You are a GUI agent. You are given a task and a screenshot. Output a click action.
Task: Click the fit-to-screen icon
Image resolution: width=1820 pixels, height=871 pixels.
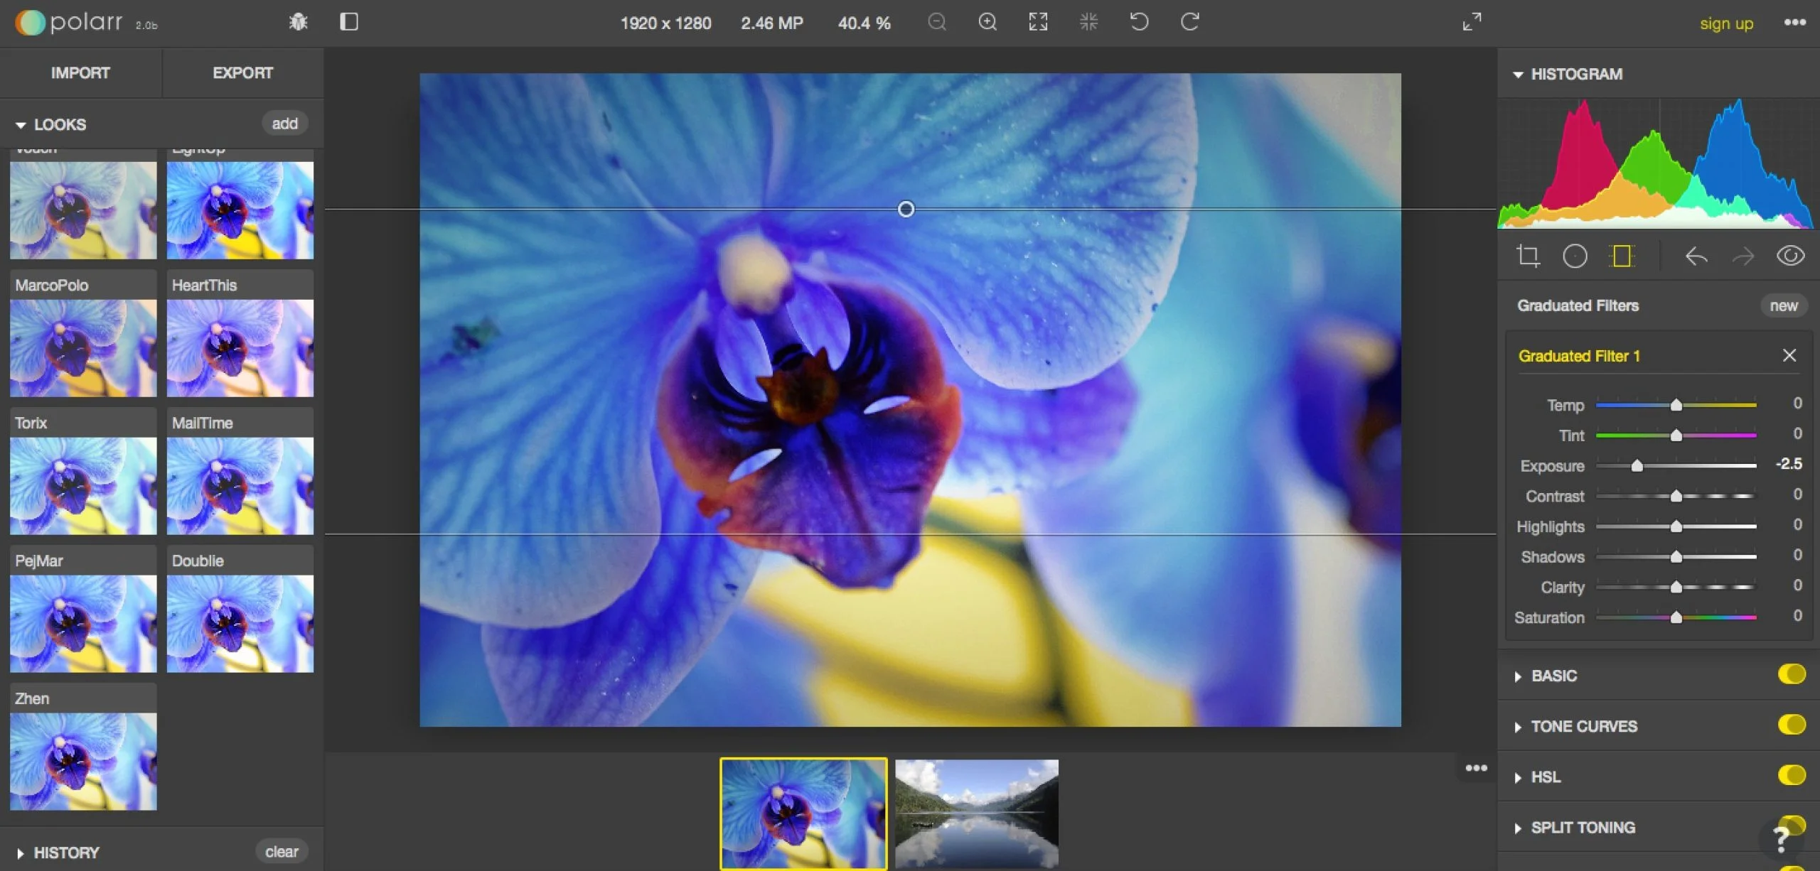tap(1038, 22)
